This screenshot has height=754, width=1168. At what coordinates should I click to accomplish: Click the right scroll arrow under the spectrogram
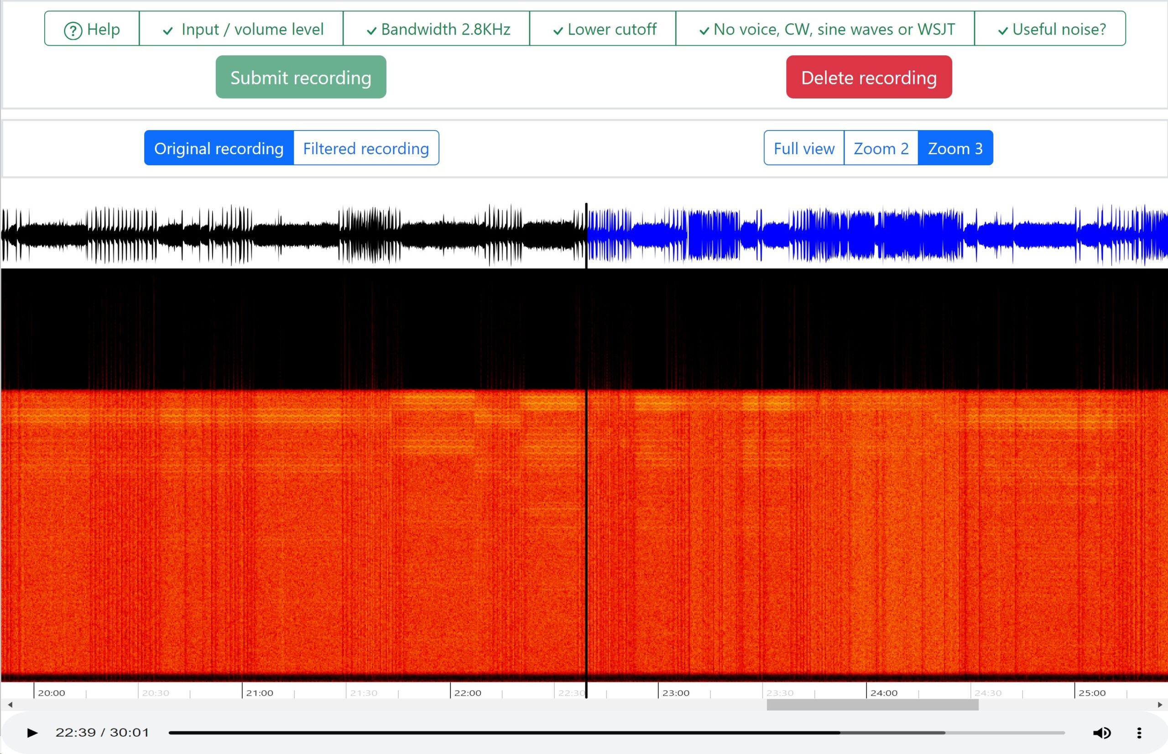click(x=1160, y=705)
